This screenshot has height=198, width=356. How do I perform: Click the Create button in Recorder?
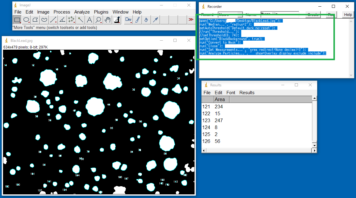point(313,14)
